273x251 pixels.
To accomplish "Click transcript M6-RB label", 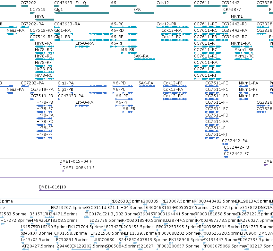I will click(128, 50).
